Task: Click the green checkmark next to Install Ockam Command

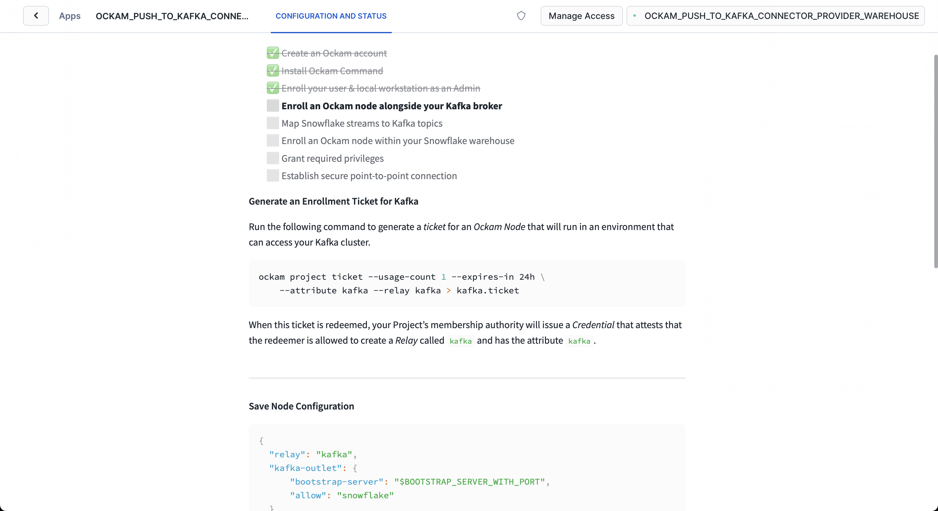Action: (273, 70)
